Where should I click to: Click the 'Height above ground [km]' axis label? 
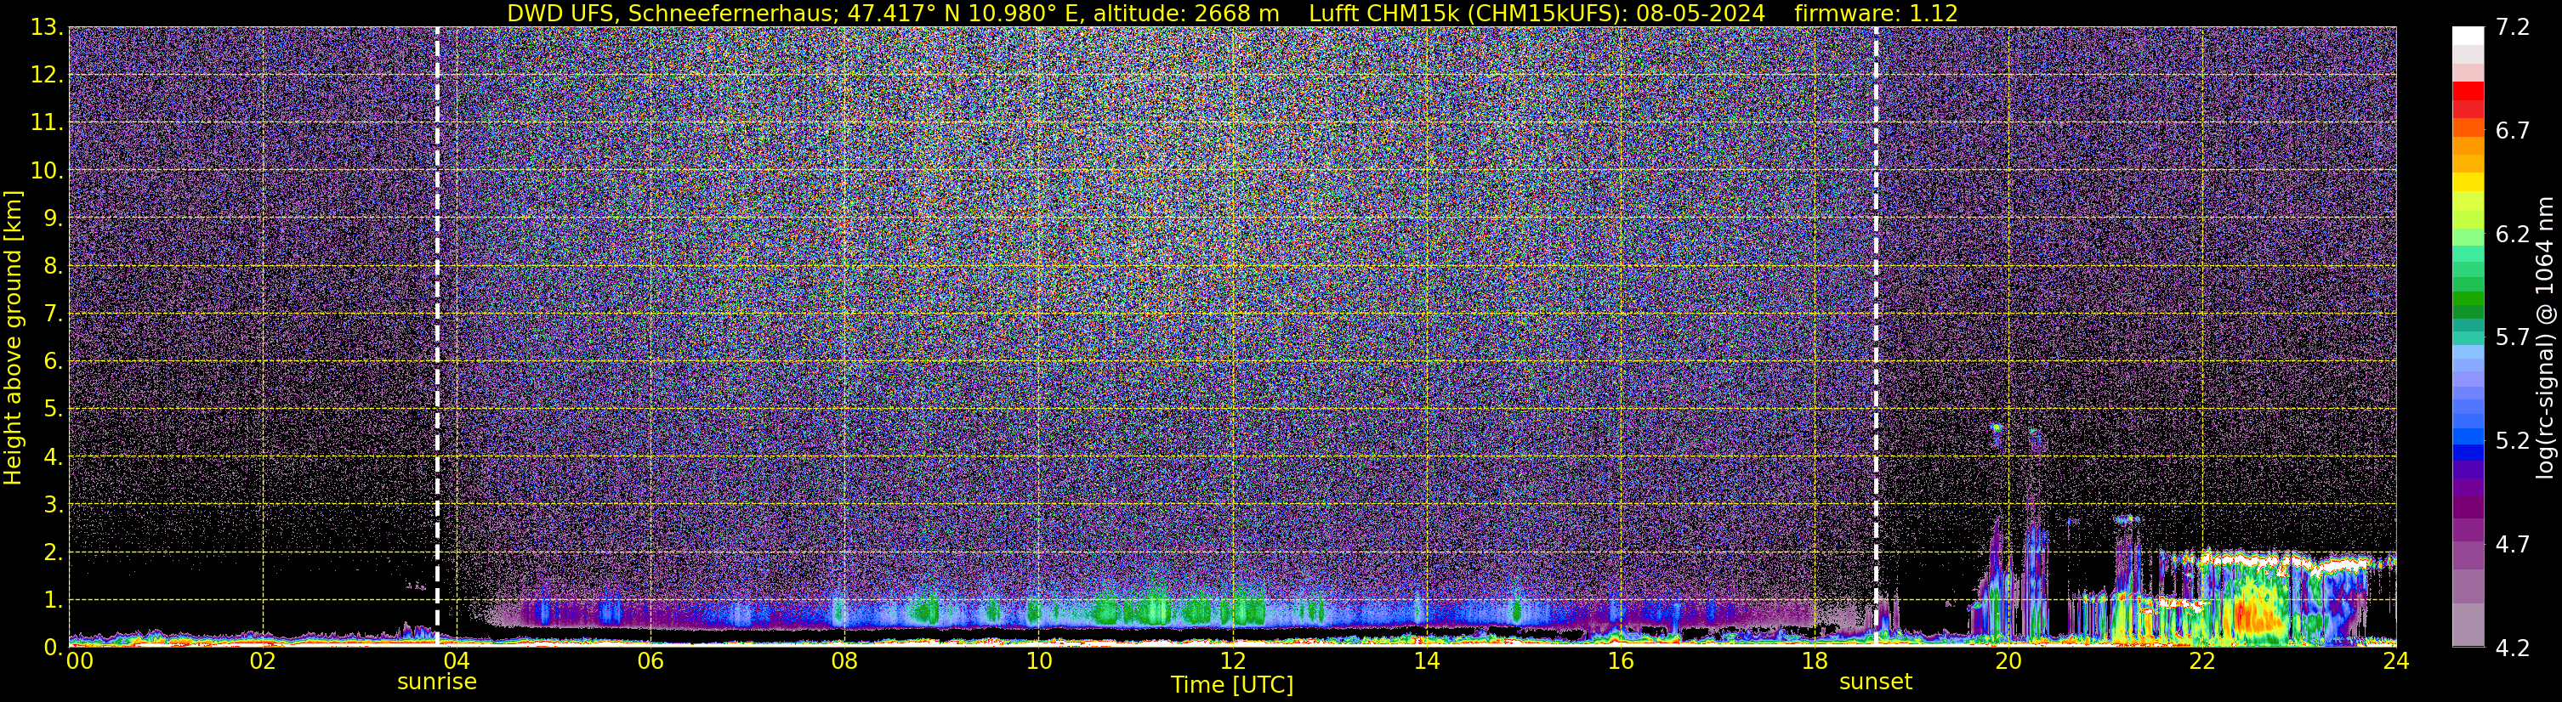[x=13, y=337]
